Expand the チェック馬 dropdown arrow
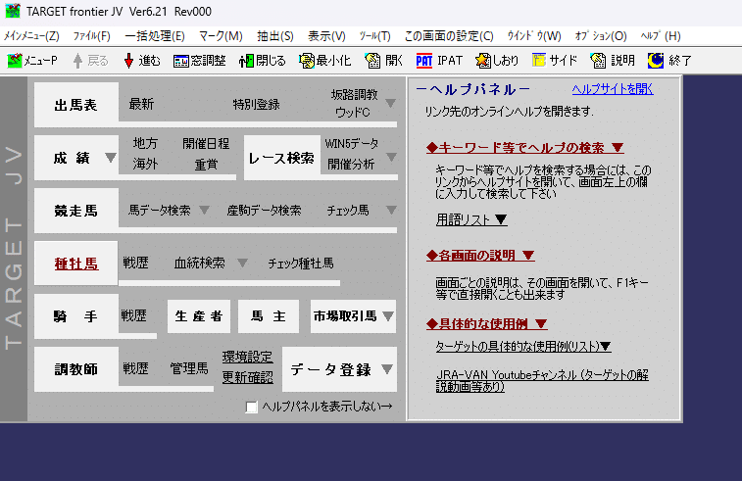Image resolution: width=742 pixels, height=481 pixels. [x=391, y=210]
